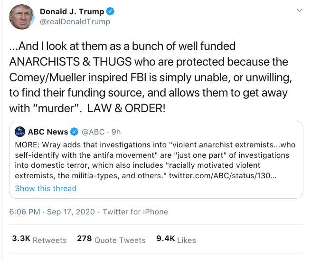Click the Twitter for iPhone source label
The image size is (311, 261).
[135, 212]
